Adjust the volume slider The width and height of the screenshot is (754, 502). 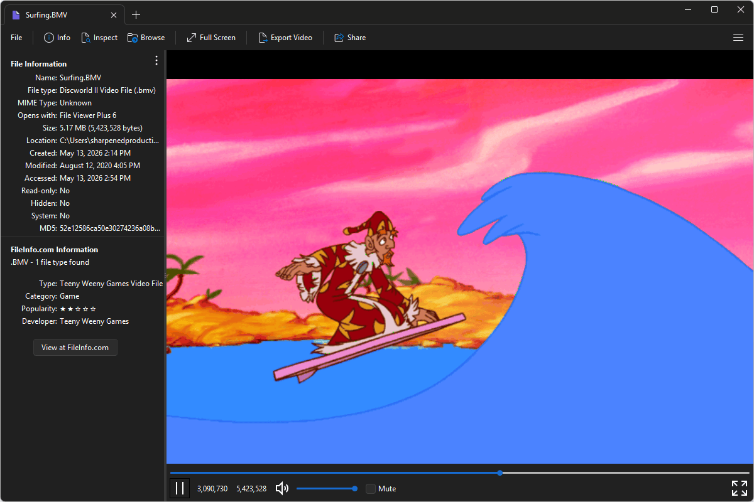(x=326, y=488)
